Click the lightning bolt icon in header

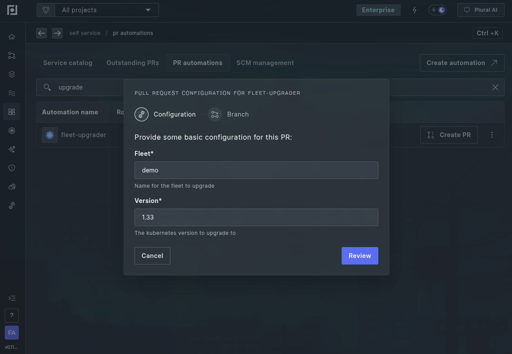pos(415,10)
